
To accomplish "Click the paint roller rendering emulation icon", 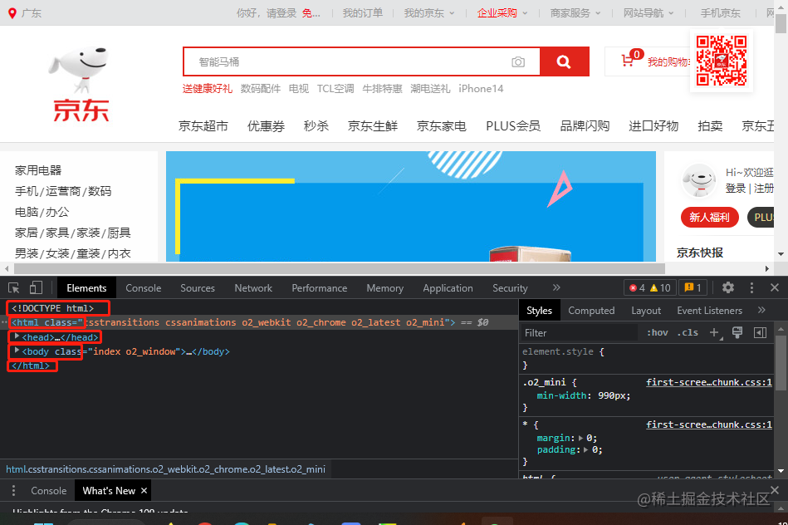I will pos(737,332).
